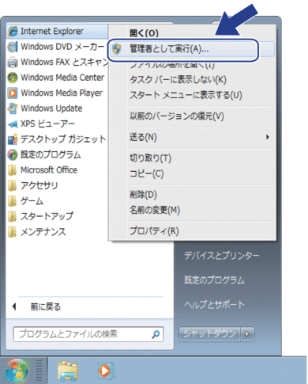Click the Internet Explorer icon
This screenshot has width=308, height=384.
point(13,32)
